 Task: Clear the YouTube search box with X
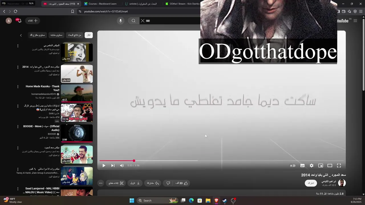(x=143, y=20)
